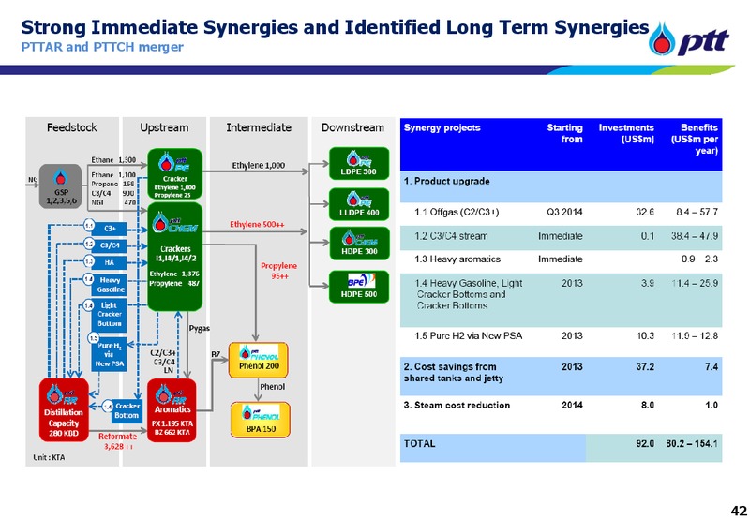Select the Pure H2 via New PSA box

pos(109,355)
